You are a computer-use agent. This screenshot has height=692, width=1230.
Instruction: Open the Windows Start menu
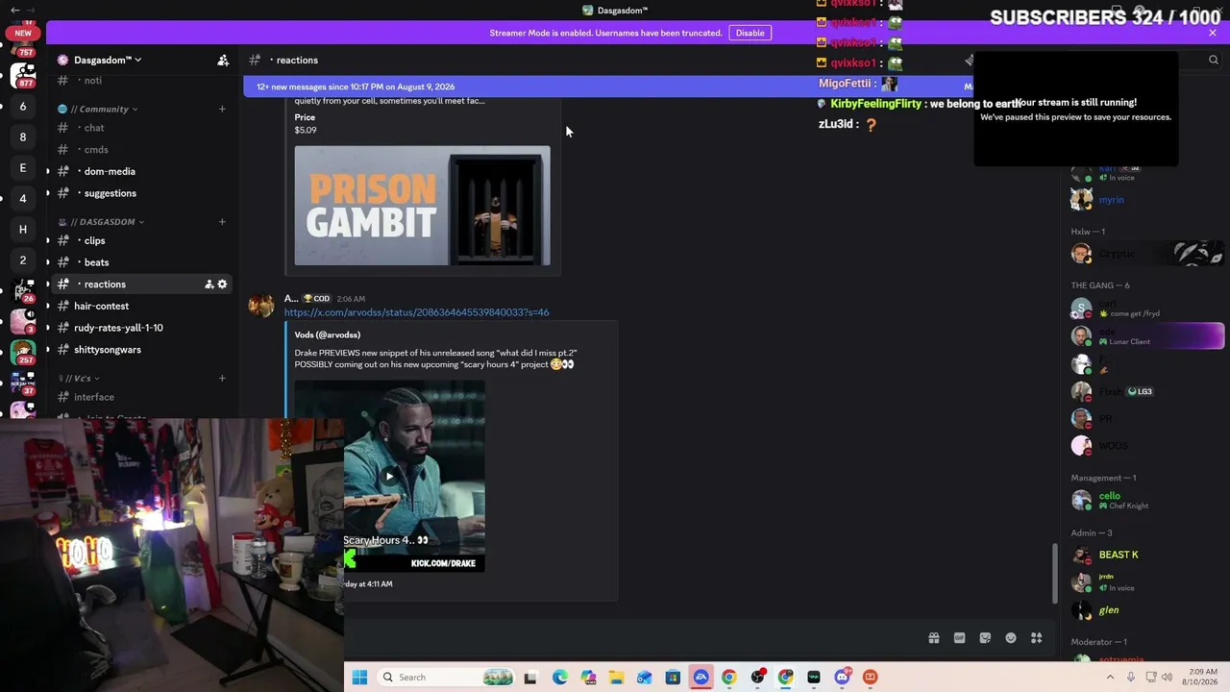click(x=359, y=677)
